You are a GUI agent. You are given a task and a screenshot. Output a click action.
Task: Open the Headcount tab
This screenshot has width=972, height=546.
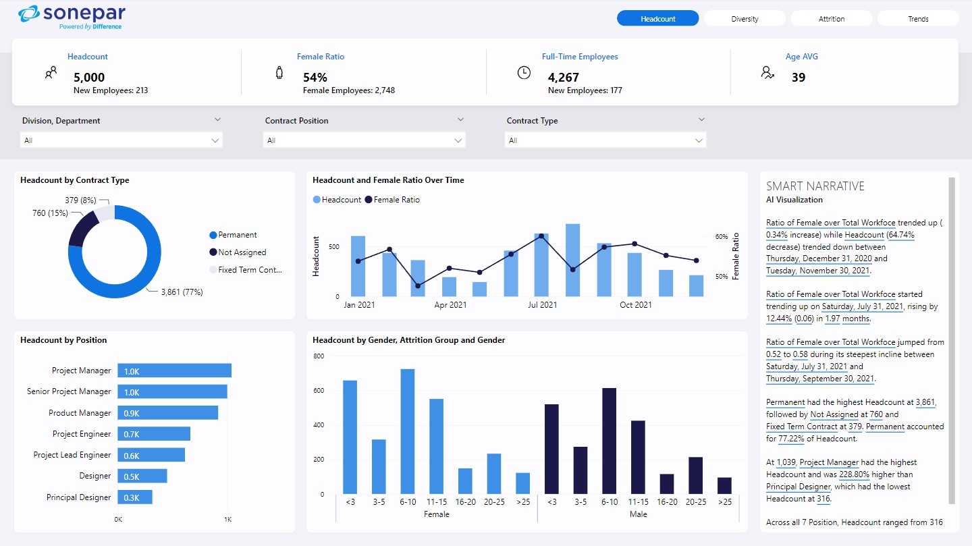(657, 19)
